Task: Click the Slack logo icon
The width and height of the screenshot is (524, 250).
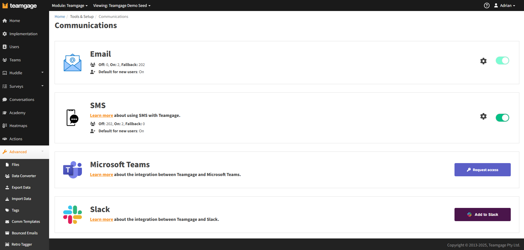Action: pyautogui.click(x=73, y=215)
